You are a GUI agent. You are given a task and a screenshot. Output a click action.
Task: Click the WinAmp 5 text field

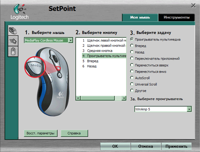[161, 109]
